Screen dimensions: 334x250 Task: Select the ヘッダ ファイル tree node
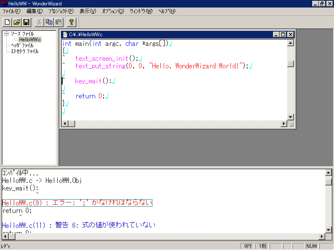22,45
